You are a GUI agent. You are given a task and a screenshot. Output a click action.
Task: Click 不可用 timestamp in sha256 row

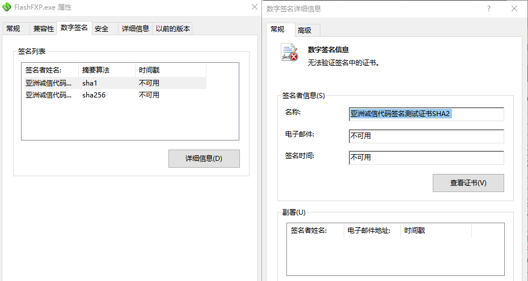(149, 95)
